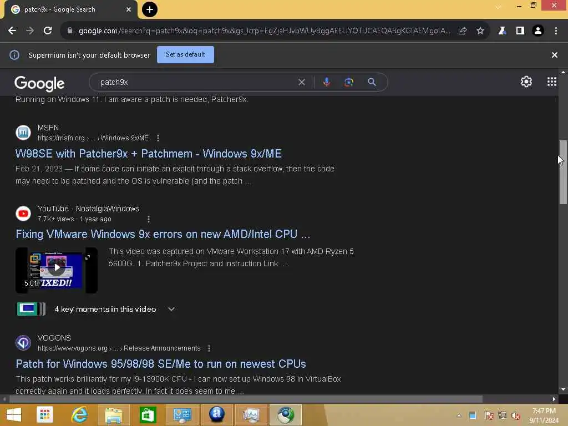
Task: Open the Windows Store taskbar icon
Action: [x=148, y=415]
